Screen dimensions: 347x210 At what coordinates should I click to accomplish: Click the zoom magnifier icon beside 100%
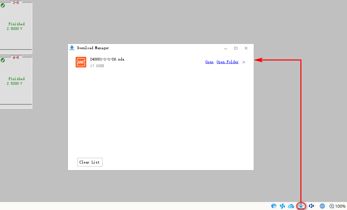[332, 206]
